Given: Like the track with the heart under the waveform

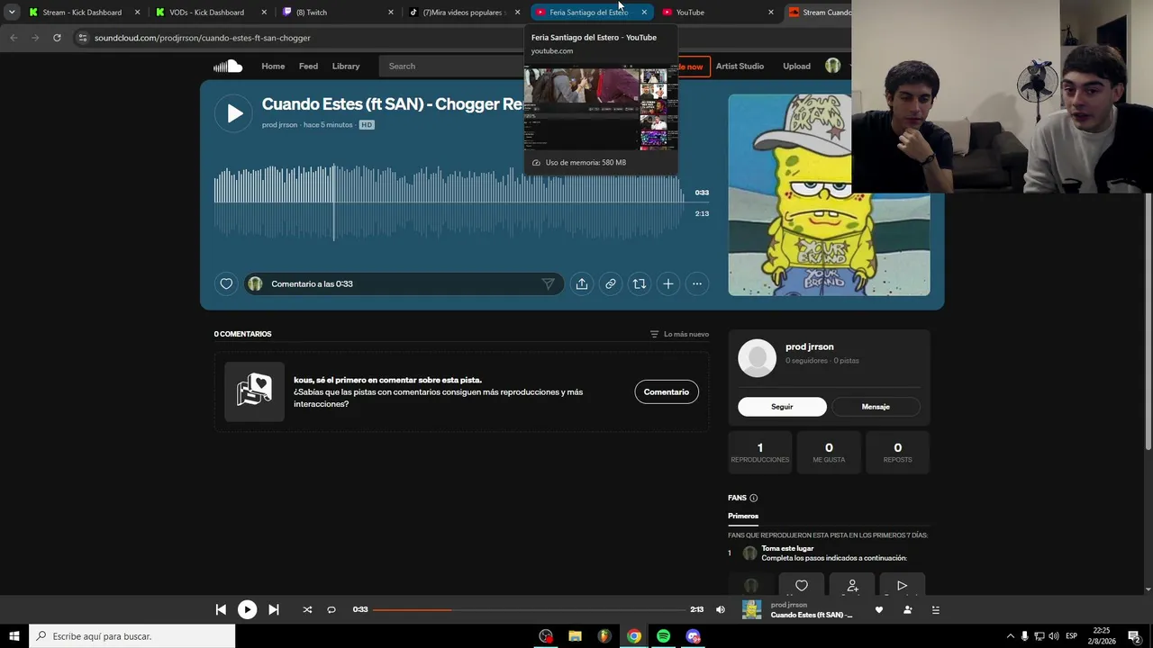Looking at the screenshot, I should [x=226, y=283].
